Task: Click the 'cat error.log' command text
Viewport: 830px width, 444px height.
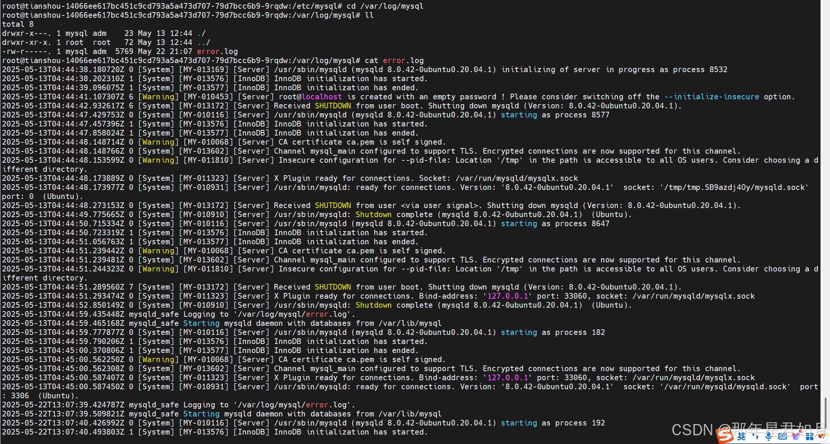Action: [394, 60]
